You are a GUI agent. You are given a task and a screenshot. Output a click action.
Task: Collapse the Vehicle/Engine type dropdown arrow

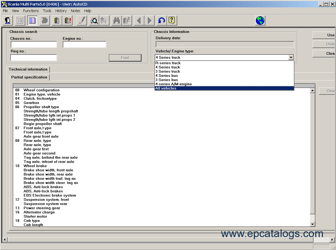tap(291, 57)
